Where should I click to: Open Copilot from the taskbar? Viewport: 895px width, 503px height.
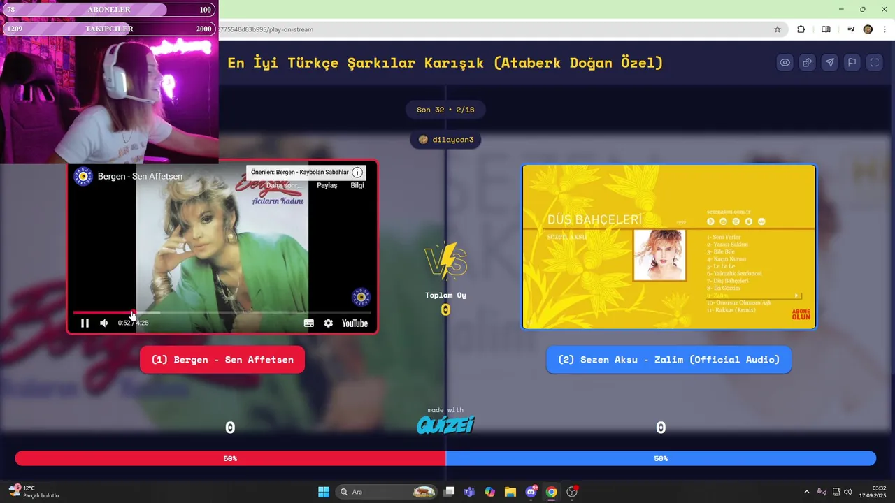[489, 492]
